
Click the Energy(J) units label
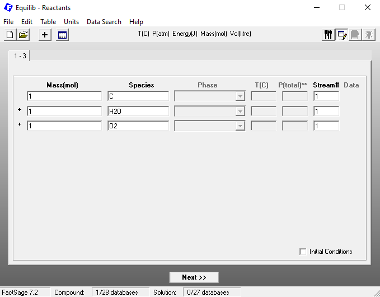185,34
